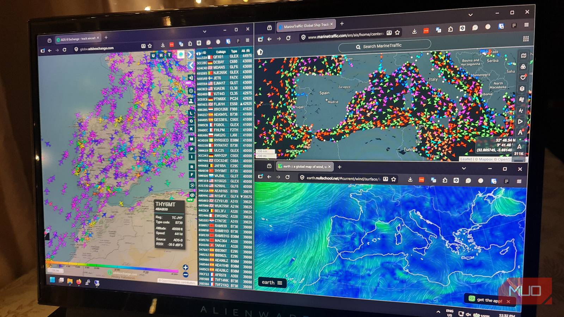Select the QFX01 aircraft row

tap(225, 56)
